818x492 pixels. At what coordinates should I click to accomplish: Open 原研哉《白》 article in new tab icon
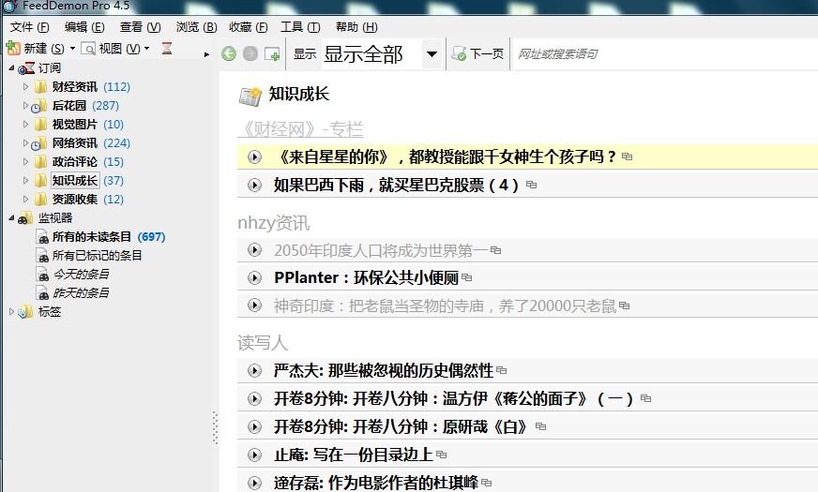[541, 426]
